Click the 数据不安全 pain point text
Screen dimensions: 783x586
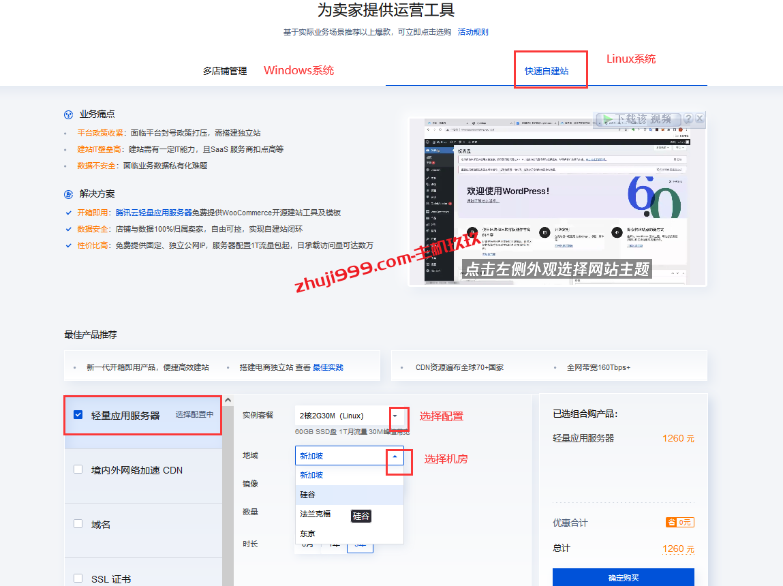click(x=96, y=166)
